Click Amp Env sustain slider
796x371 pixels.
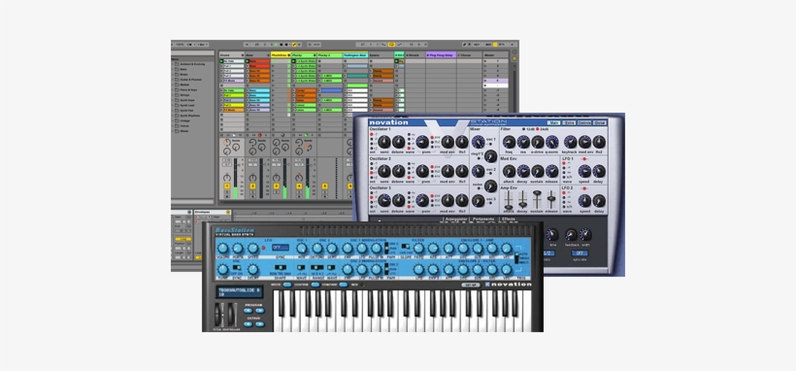click(537, 199)
